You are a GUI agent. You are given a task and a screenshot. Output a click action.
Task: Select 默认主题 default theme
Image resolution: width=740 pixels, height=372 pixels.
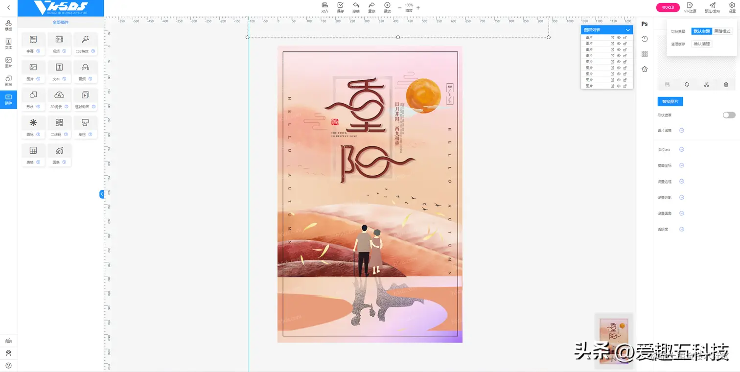[701, 31]
